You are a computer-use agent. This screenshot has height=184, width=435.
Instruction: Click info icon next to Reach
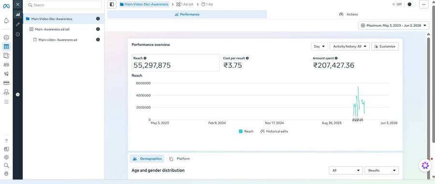(145, 58)
